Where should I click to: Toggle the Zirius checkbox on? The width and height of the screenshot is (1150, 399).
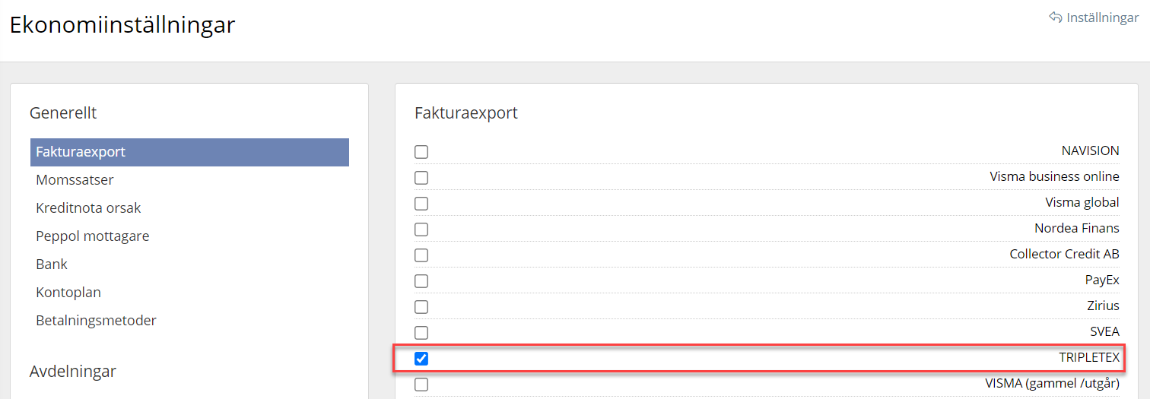[x=421, y=307]
